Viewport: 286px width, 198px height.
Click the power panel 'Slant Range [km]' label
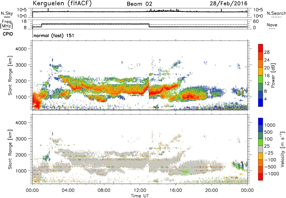pos(10,75)
